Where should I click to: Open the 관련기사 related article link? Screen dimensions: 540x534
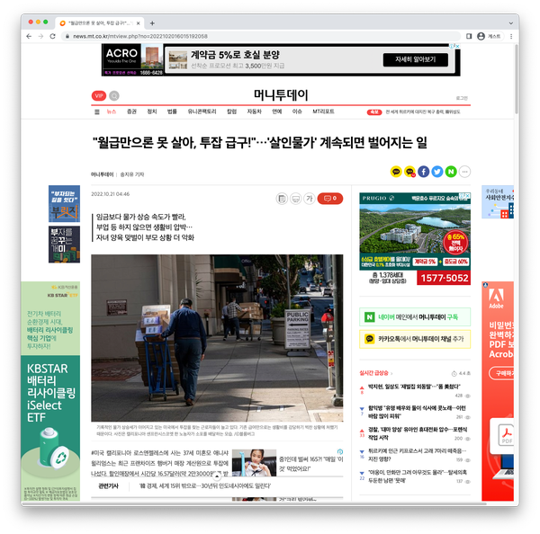205,486
